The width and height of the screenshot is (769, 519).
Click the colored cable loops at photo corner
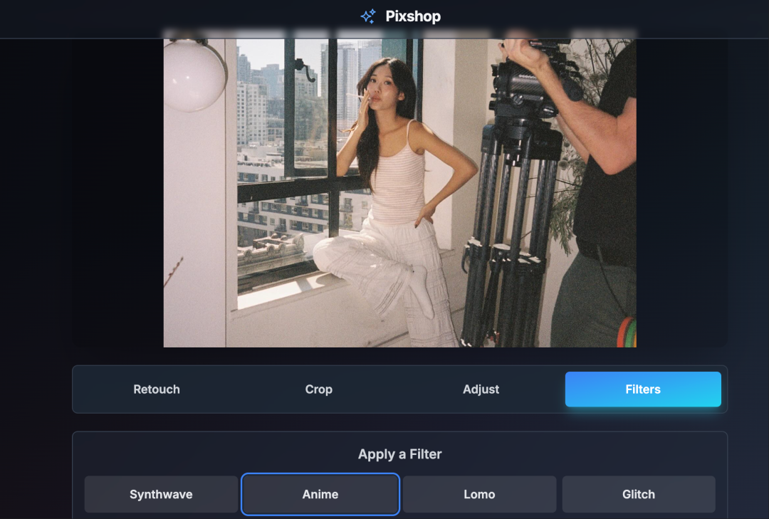click(626, 333)
